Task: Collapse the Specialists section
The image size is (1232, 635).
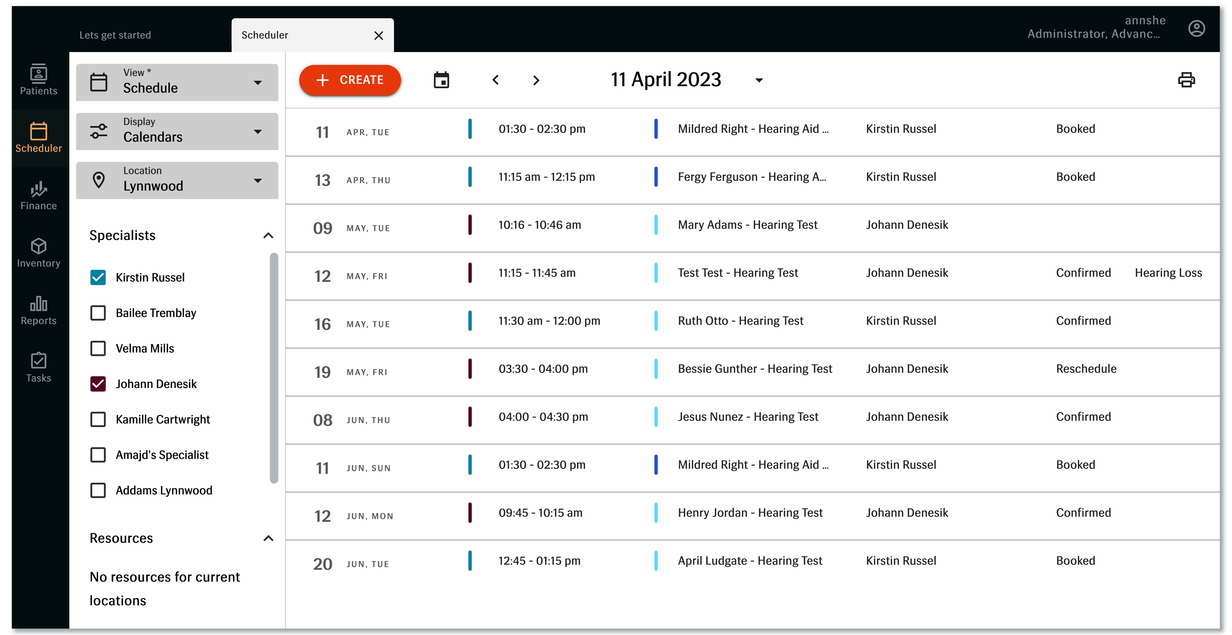Action: coord(268,236)
